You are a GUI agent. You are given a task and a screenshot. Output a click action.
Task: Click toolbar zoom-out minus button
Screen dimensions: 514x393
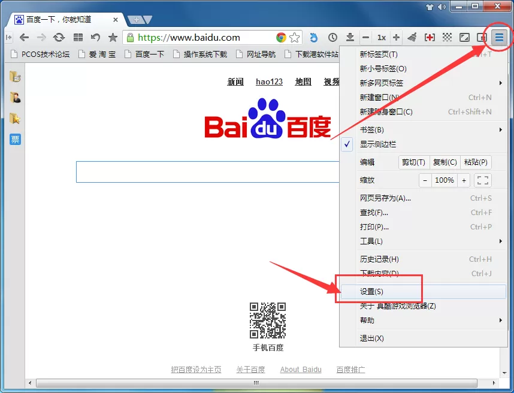(x=366, y=38)
